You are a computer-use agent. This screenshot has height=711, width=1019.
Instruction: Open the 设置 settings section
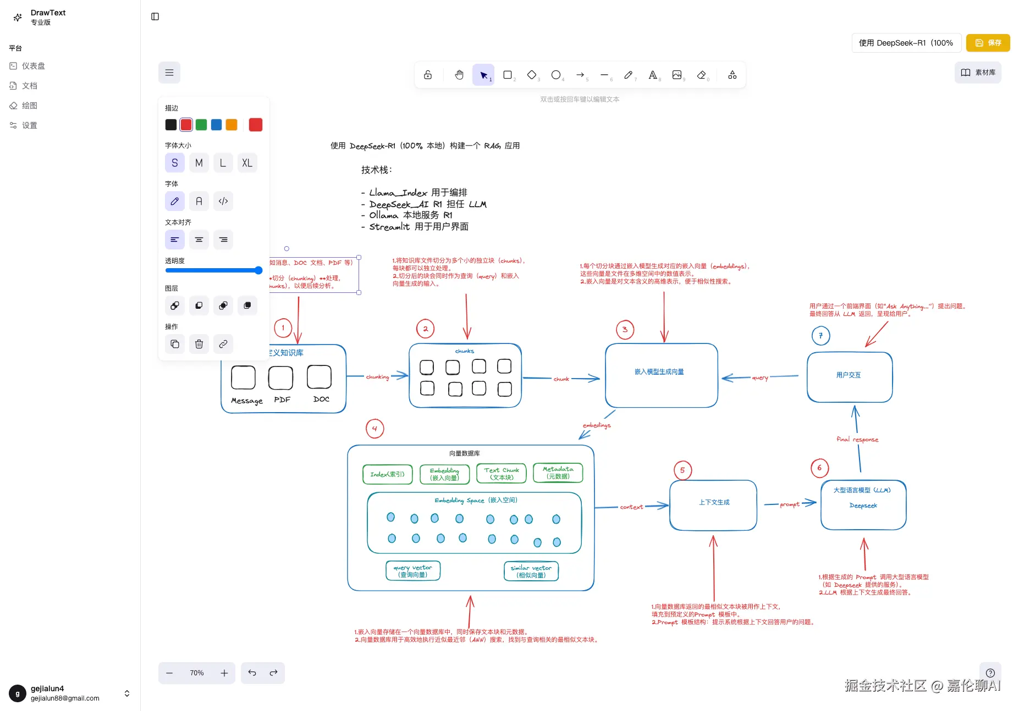[30, 125]
